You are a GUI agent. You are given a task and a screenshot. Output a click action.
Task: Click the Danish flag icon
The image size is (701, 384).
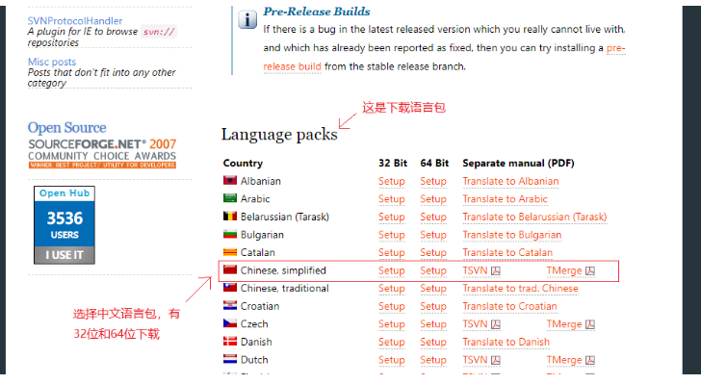point(230,341)
